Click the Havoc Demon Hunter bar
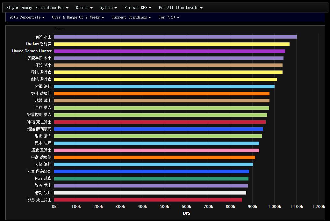The width and height of the screenshot is (330, 221). [169, 51]
